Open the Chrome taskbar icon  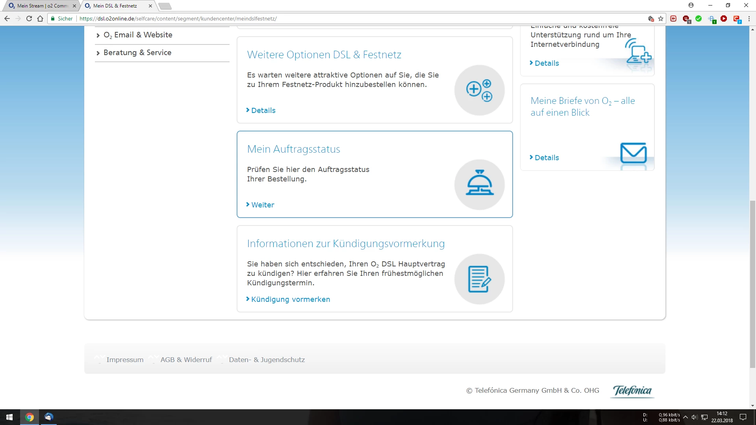pos(30,417)
